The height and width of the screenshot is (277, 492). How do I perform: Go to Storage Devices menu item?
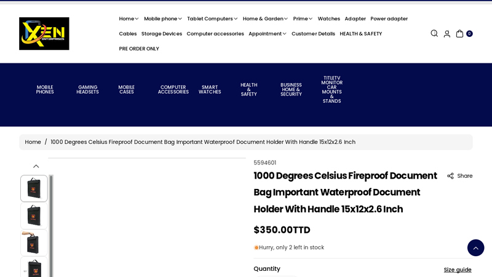[x=162, y=34]
